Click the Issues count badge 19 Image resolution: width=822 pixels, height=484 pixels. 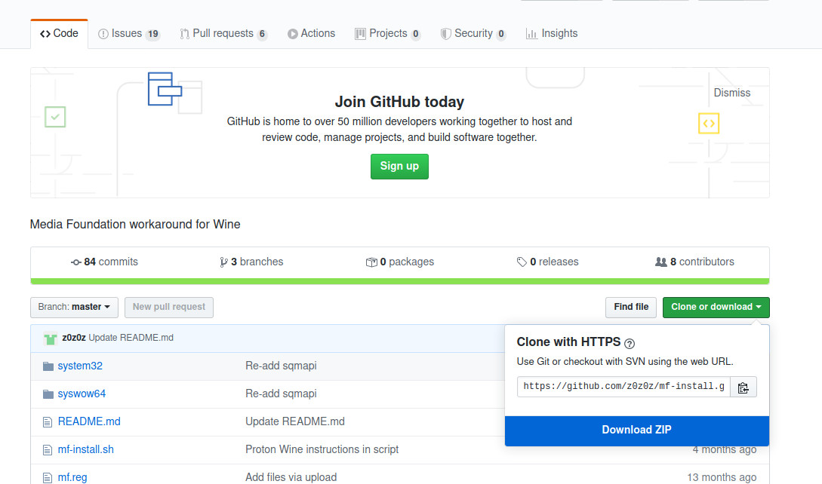(x=153, y=34)
